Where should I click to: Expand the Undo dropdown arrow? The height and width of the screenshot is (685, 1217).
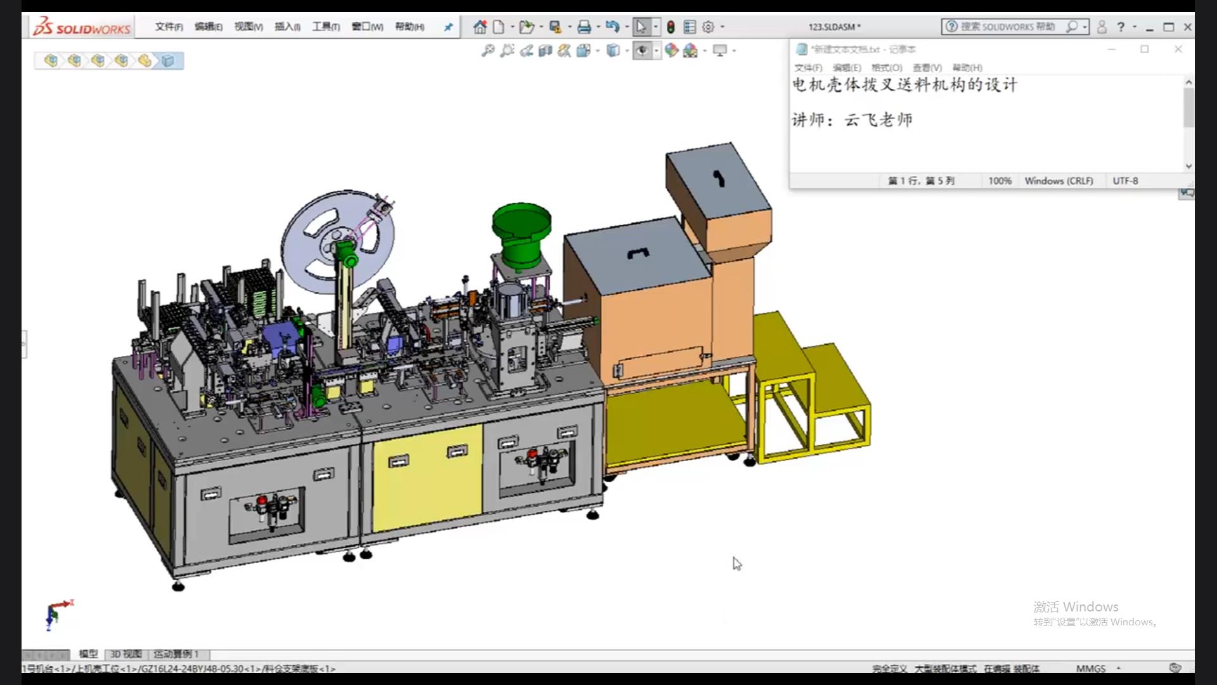[627, 27]
